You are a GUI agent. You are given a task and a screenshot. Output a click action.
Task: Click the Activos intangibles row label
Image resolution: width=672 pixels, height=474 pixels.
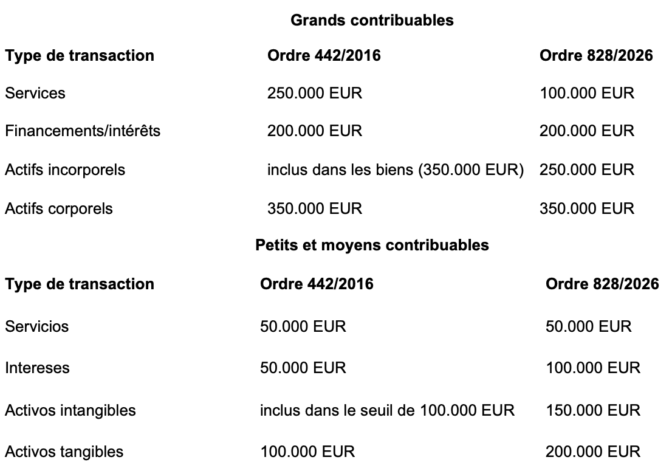(70, 411)
